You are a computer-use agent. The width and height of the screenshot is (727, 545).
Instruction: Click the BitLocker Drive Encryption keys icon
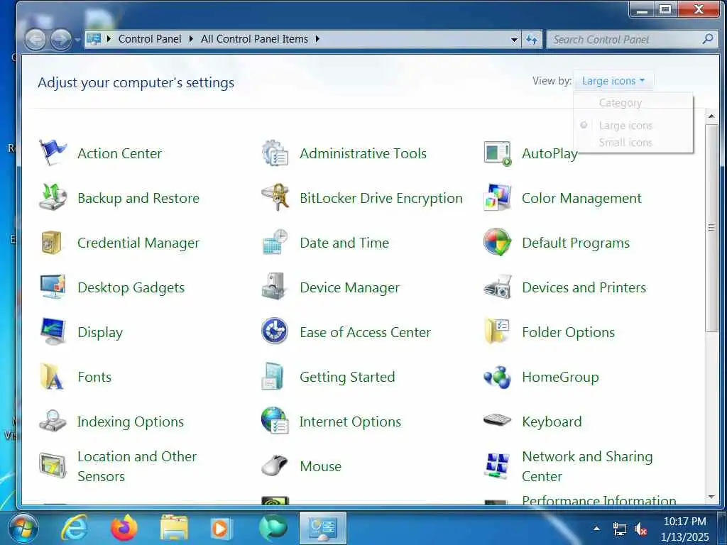[275, 197]
